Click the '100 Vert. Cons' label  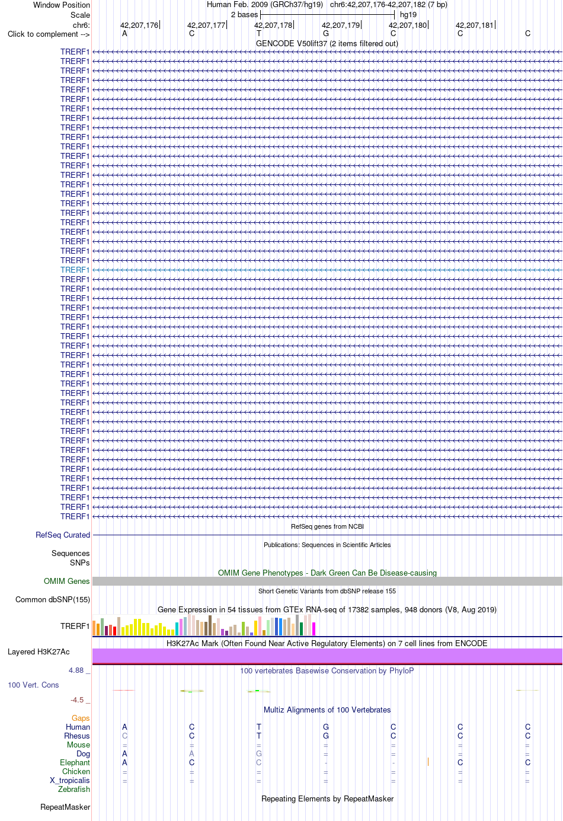(33, 685)
